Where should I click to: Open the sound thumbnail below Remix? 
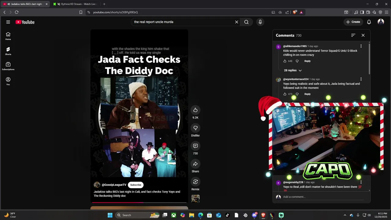click(x=195, y=199)
